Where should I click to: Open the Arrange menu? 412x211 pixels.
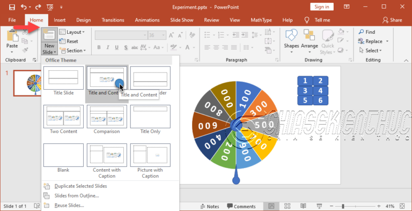pyautogui.click(x=309, y=41)
